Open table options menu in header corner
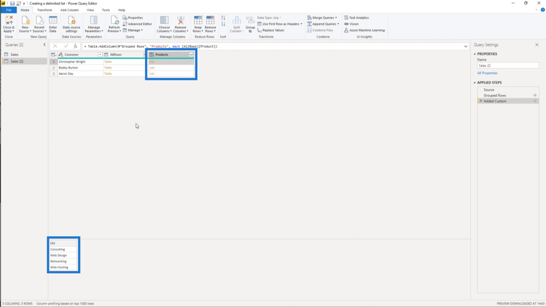 (54, 55)
